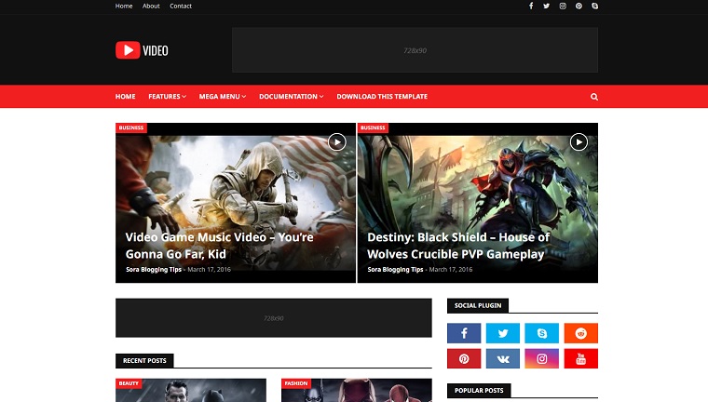Screen dimensions: 708x402
Task: Click the Social Plugin heading
Action: pyautogui.click(x=478, y=305)
